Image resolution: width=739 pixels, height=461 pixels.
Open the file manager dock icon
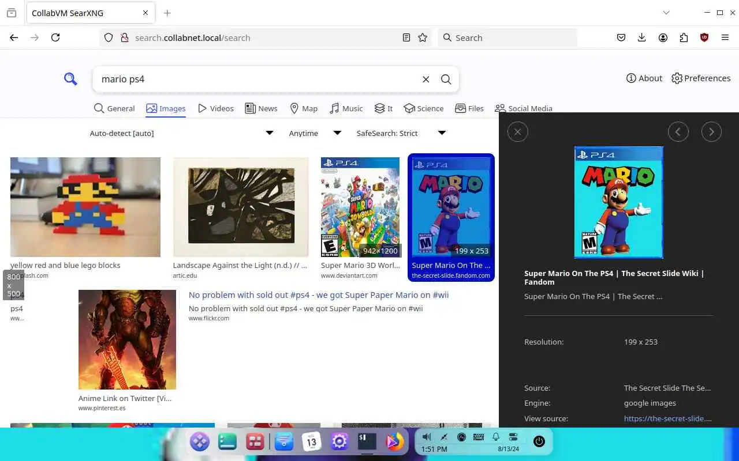coord(227,441)
